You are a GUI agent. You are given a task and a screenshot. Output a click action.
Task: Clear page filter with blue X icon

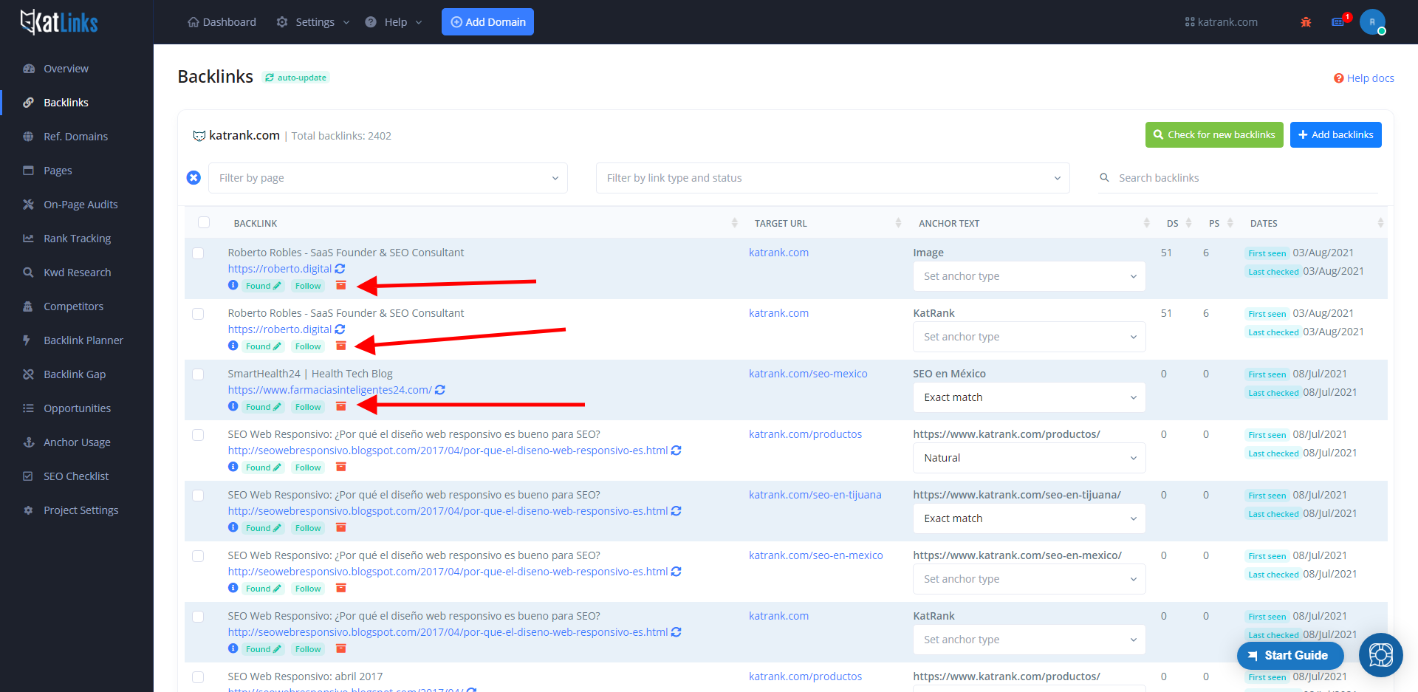point(193,178)
